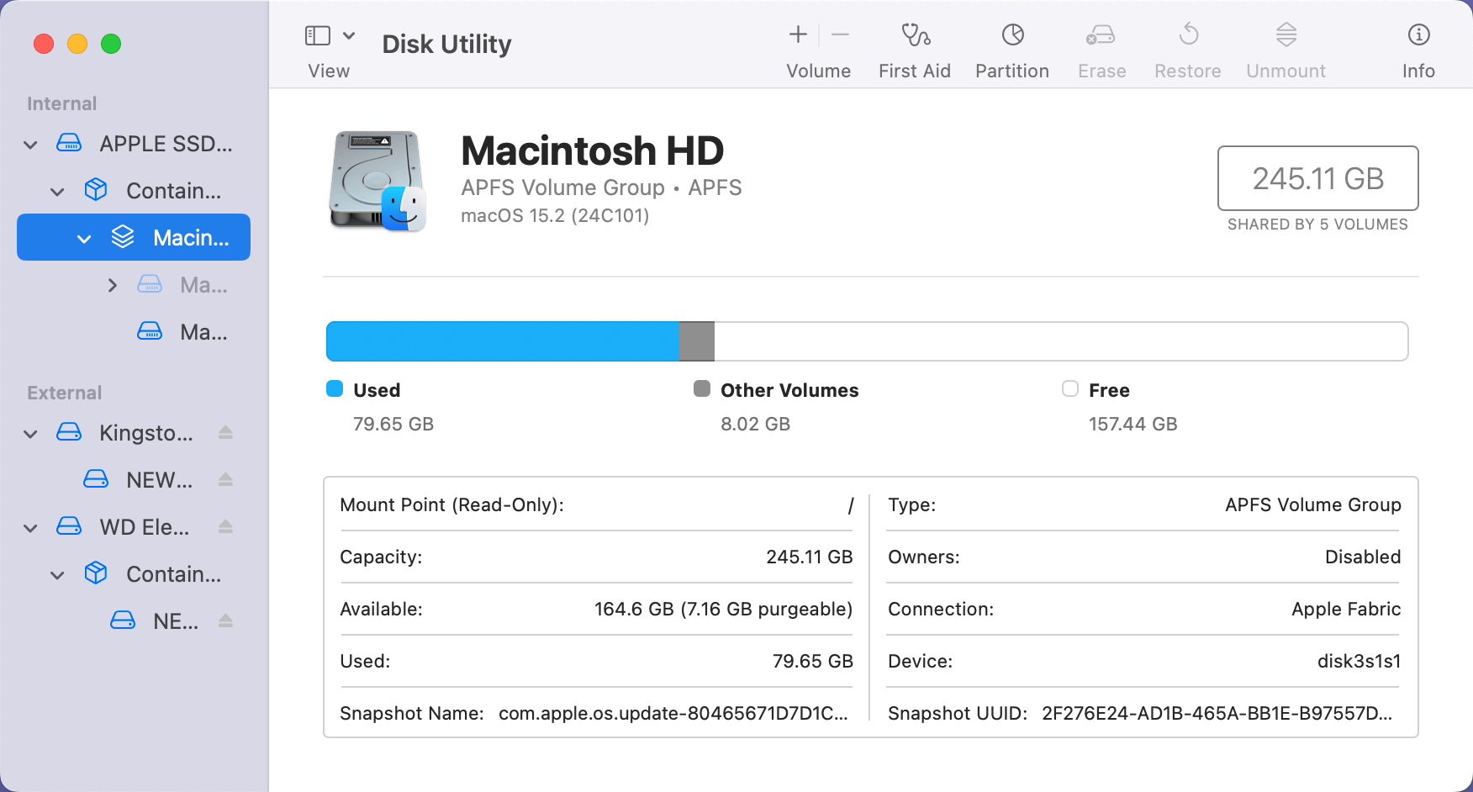Click the minus Volume icon
The image size is (1473, 792).
[840, 34]
